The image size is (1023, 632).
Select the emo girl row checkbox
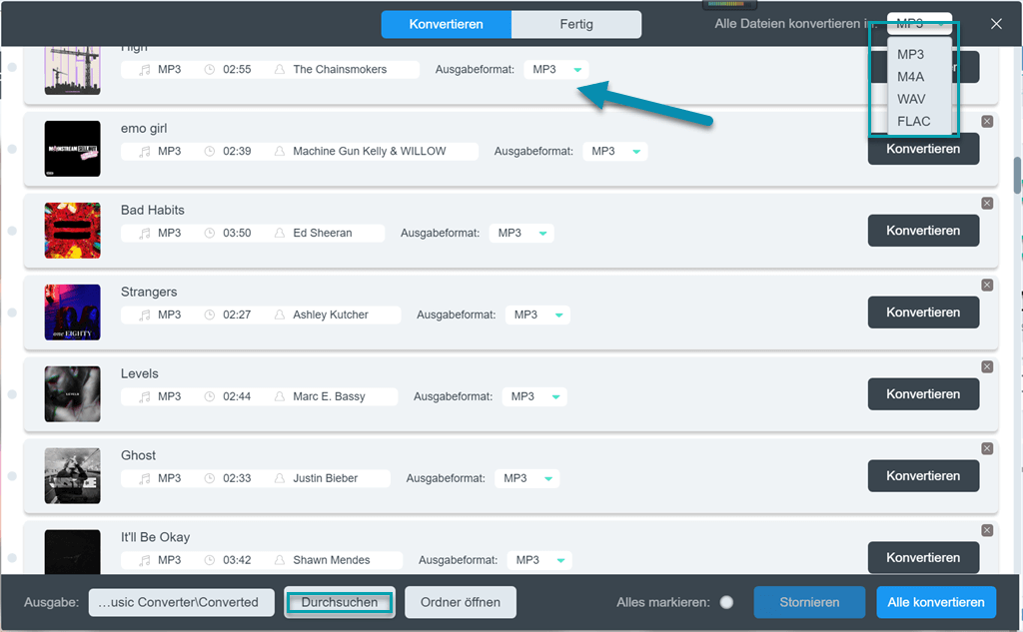(12, 149)
